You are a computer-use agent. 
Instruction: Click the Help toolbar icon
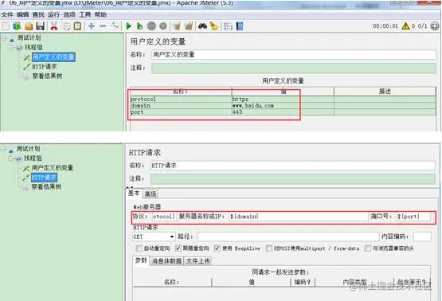pos(240,26)
